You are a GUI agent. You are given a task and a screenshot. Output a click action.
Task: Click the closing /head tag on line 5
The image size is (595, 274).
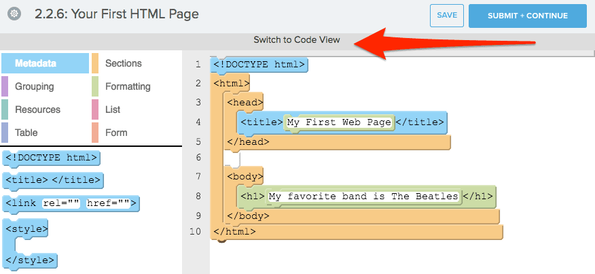pyautogui.click(x=248, y=141)
